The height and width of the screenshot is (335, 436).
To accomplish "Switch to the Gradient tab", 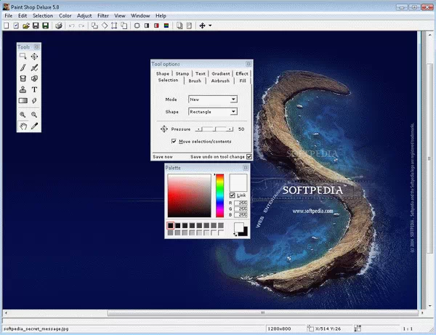I will pos(221,73).
